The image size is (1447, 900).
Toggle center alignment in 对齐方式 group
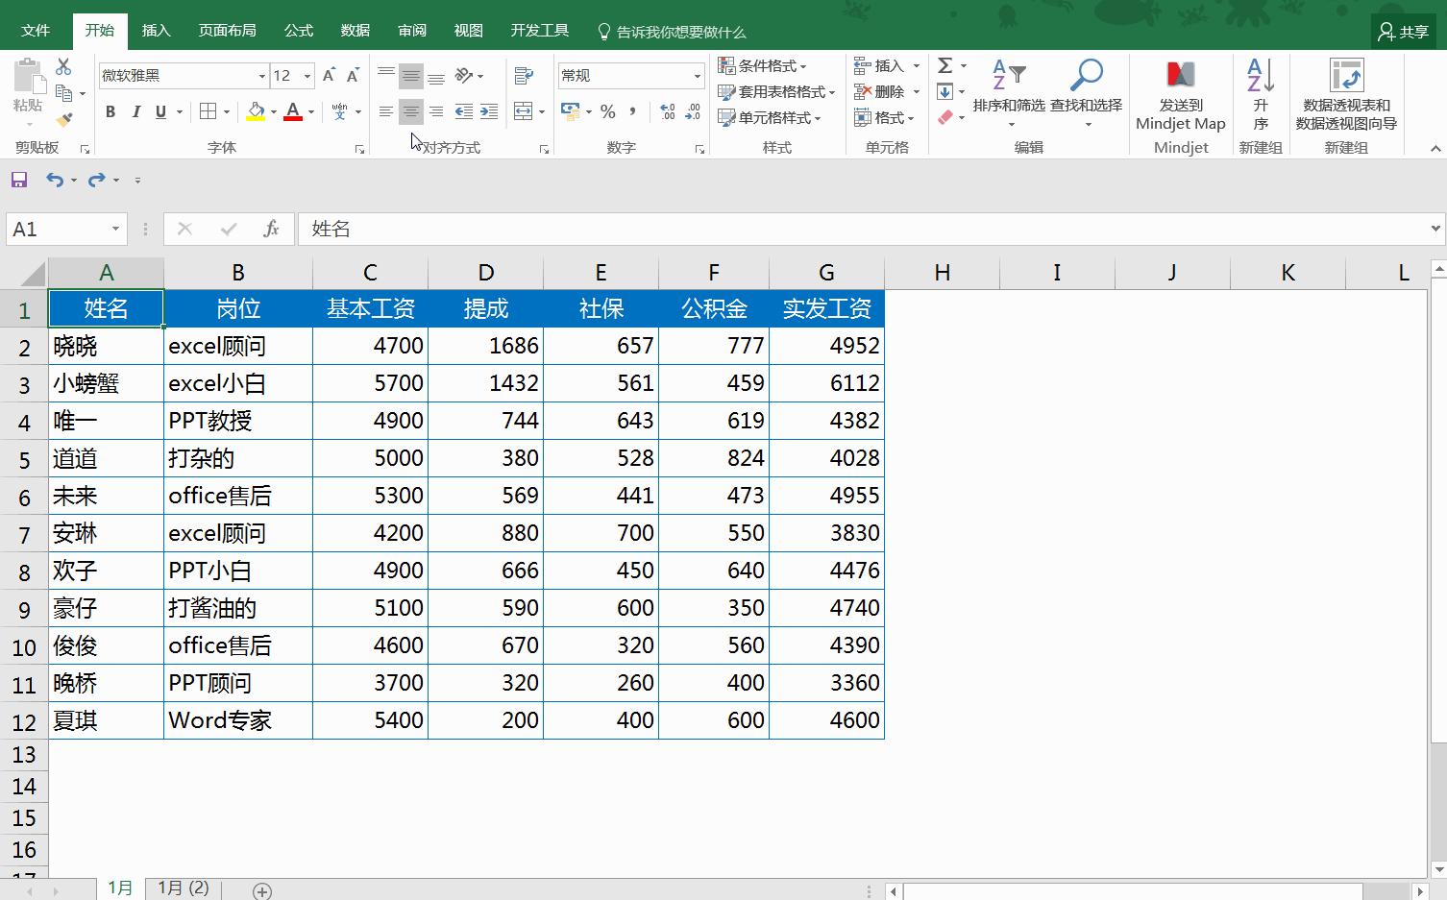pyautogui.click(x=411, y=111)
